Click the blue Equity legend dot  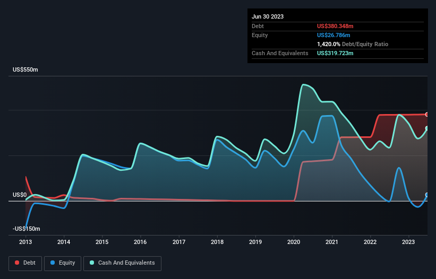pyautogui.click(x=53, y=263)
